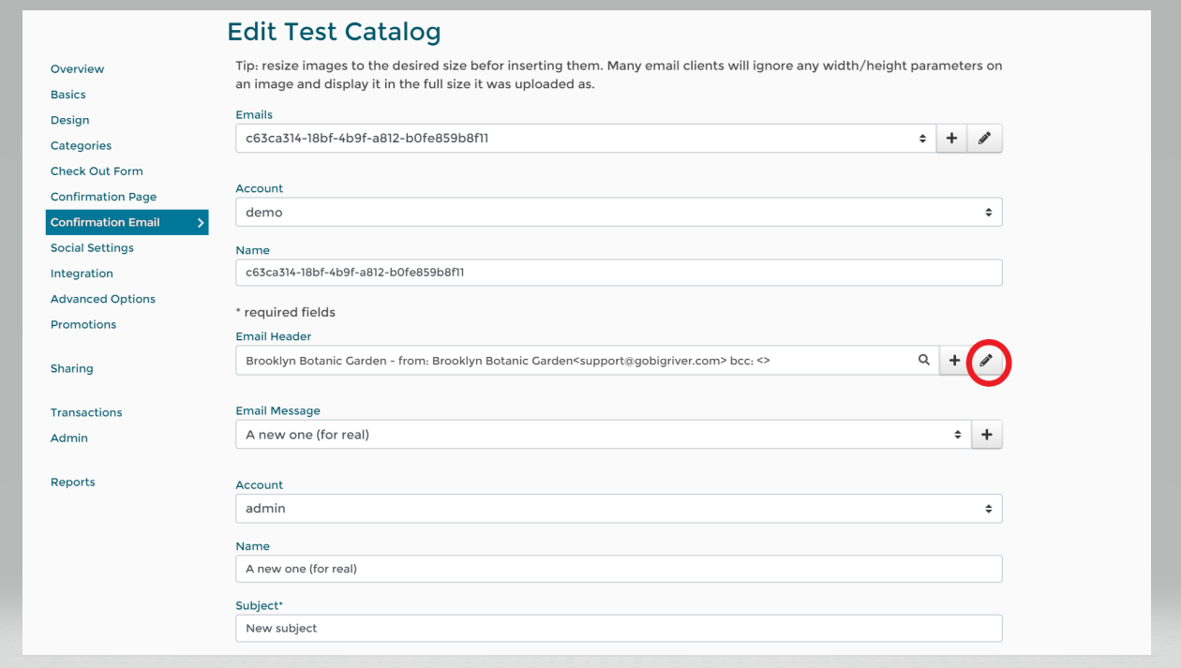The width and height of the screenshot is (1181, 668).
Task: Click the 'Email Message' label
Action: pos(277,410)
